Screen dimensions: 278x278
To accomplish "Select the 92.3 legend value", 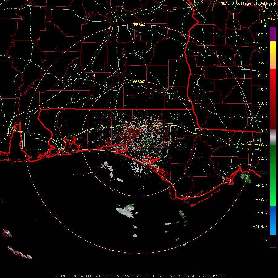I will (x=263, y=48).
